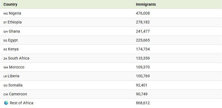Image resolution: width=222 pixels, height=108 pixels.
Task: Sort by the Country column header
Action: [x=10, y=4]
